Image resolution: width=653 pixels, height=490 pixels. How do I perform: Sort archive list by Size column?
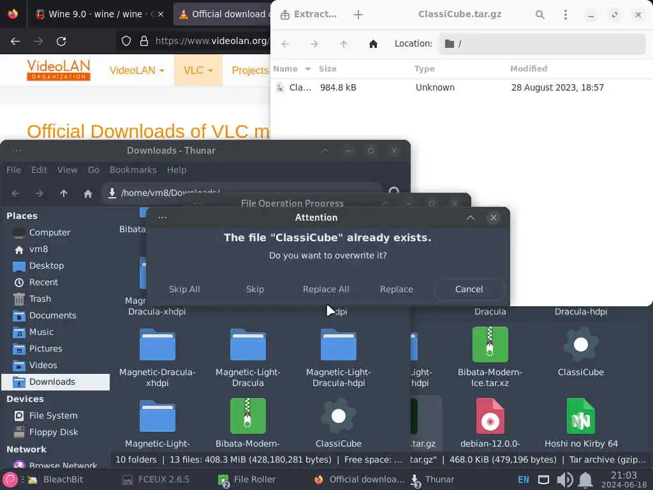tap(328, 69)
